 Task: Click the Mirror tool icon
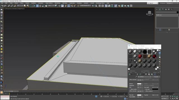tap(93, 6)
